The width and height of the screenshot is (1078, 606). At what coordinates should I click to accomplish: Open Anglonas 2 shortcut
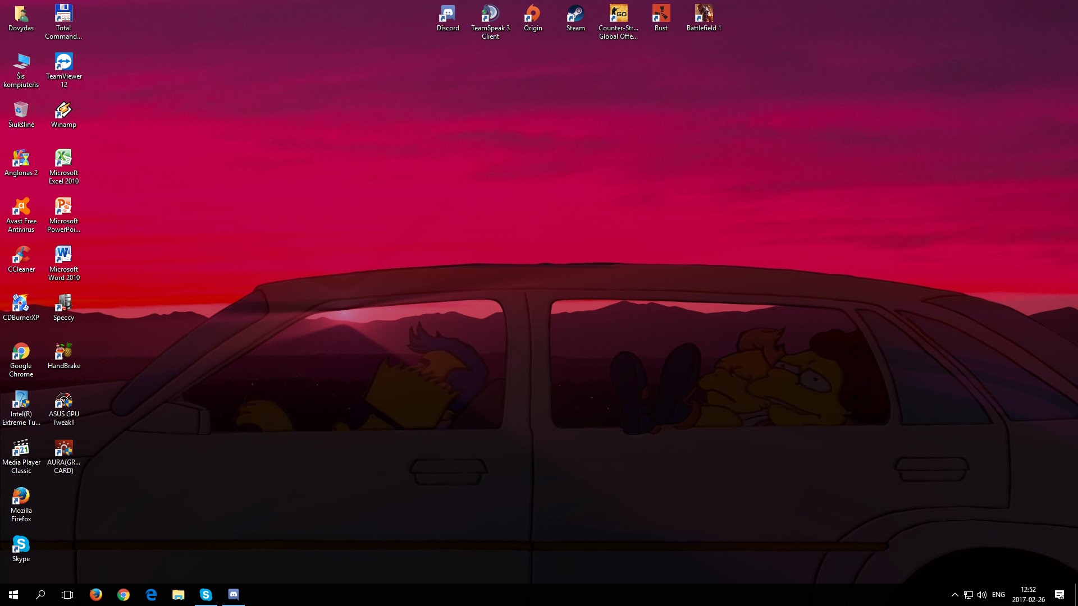click(x=21, y=163)
